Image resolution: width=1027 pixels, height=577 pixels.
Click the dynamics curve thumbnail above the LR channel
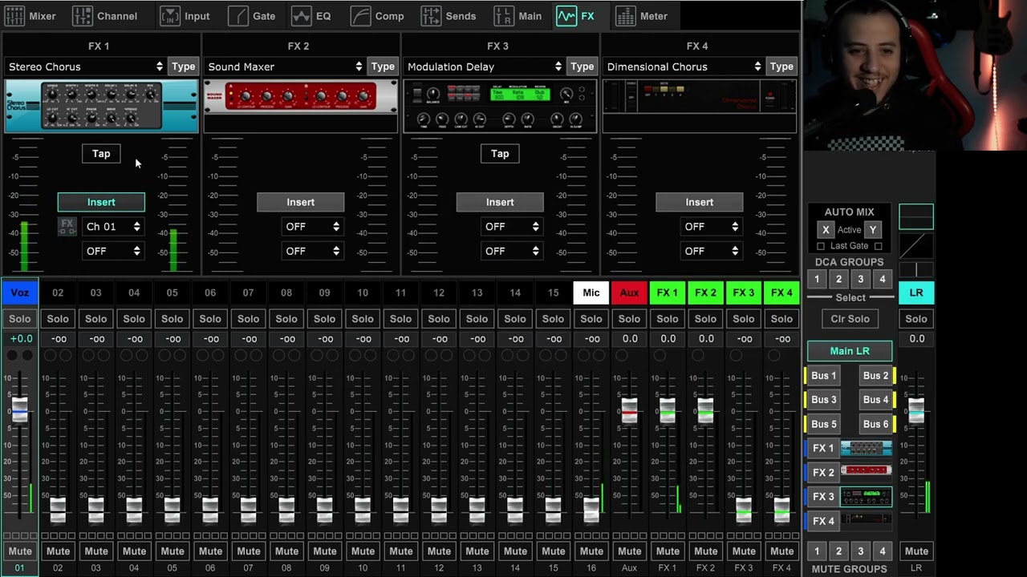916,245
